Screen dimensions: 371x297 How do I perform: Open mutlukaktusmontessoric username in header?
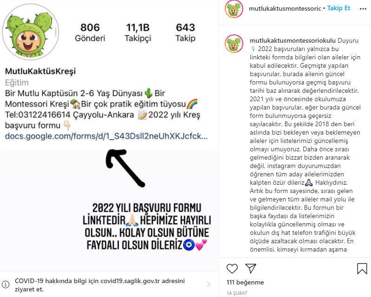coord(285,8)
